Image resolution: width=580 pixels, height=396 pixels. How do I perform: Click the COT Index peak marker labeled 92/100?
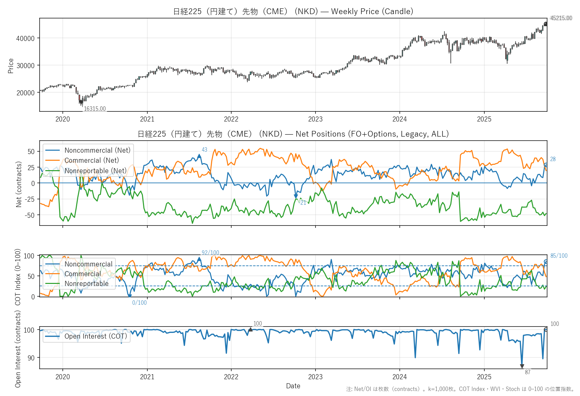pyautogui.click(x=199, y=259)
